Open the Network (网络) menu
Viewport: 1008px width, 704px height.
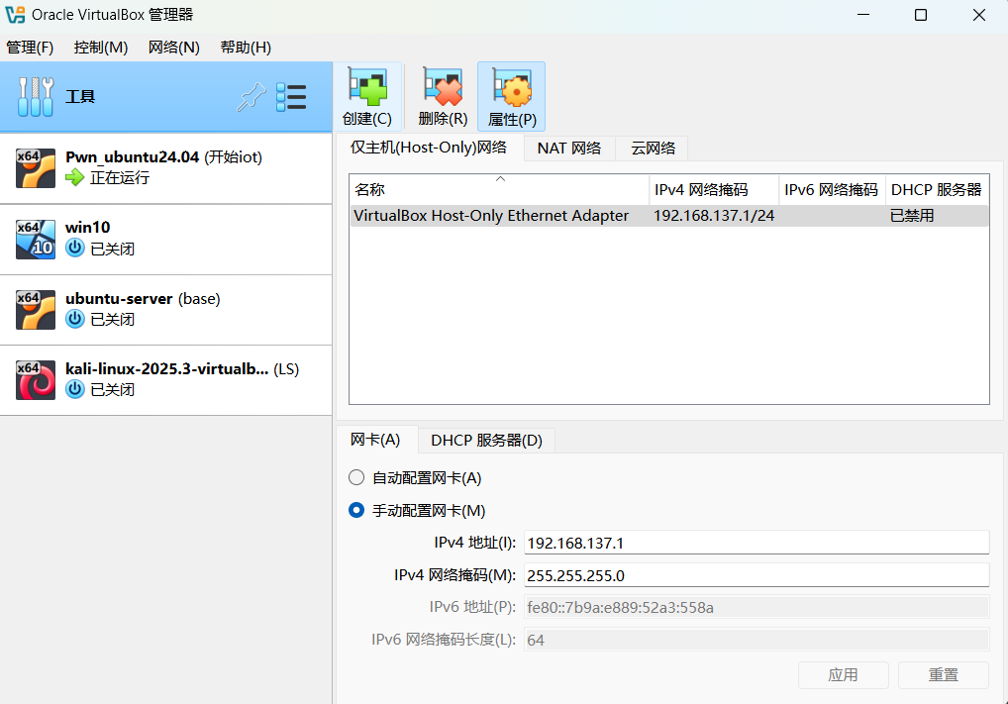point(174,48)
